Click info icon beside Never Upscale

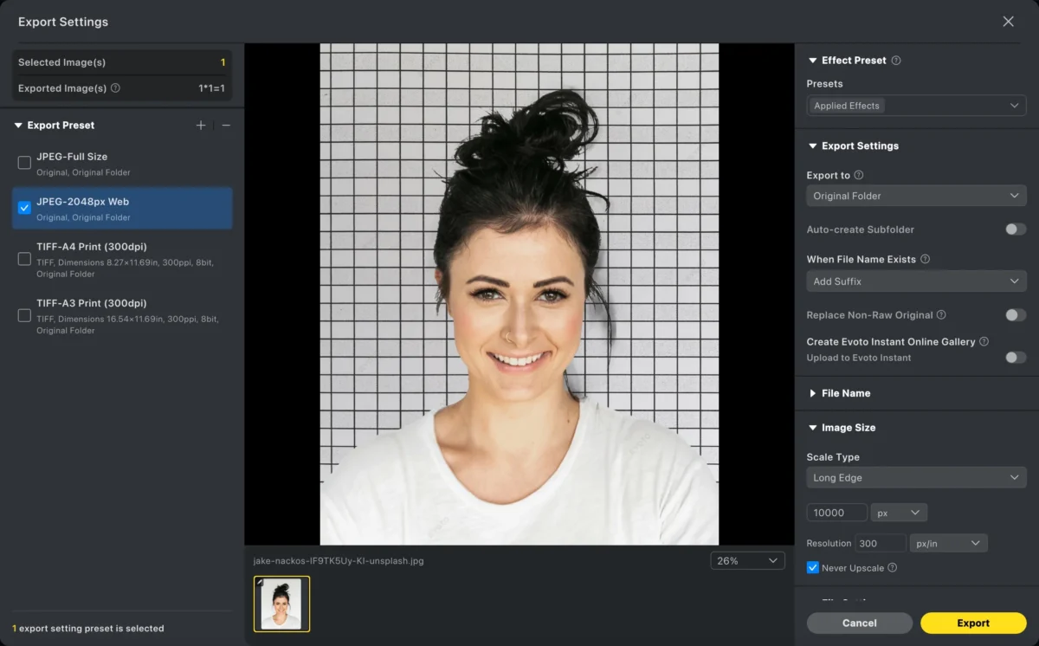pyautogui.click(x=892, y=568)
